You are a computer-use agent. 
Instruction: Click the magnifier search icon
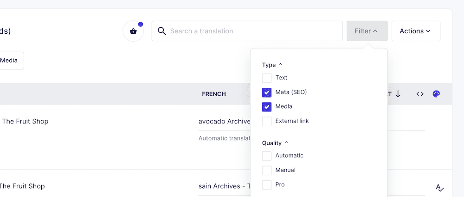click(x=161, y=31)
